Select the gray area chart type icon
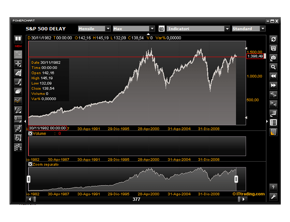This screenshot has height=222, width=290. pos(18,54)
